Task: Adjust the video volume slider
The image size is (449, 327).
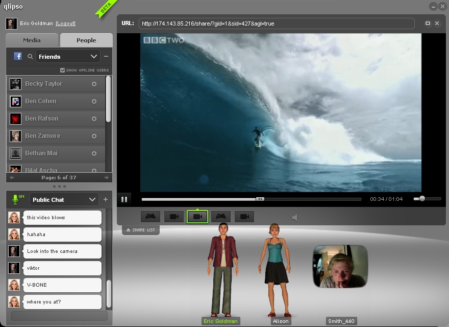Action: [x=422, y=199]
